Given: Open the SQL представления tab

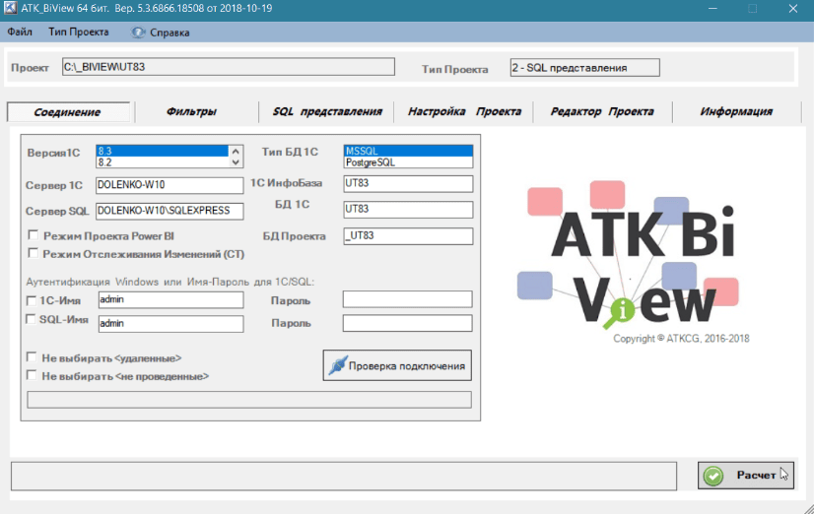Looking at the screenshot, I should coord(326,112).
